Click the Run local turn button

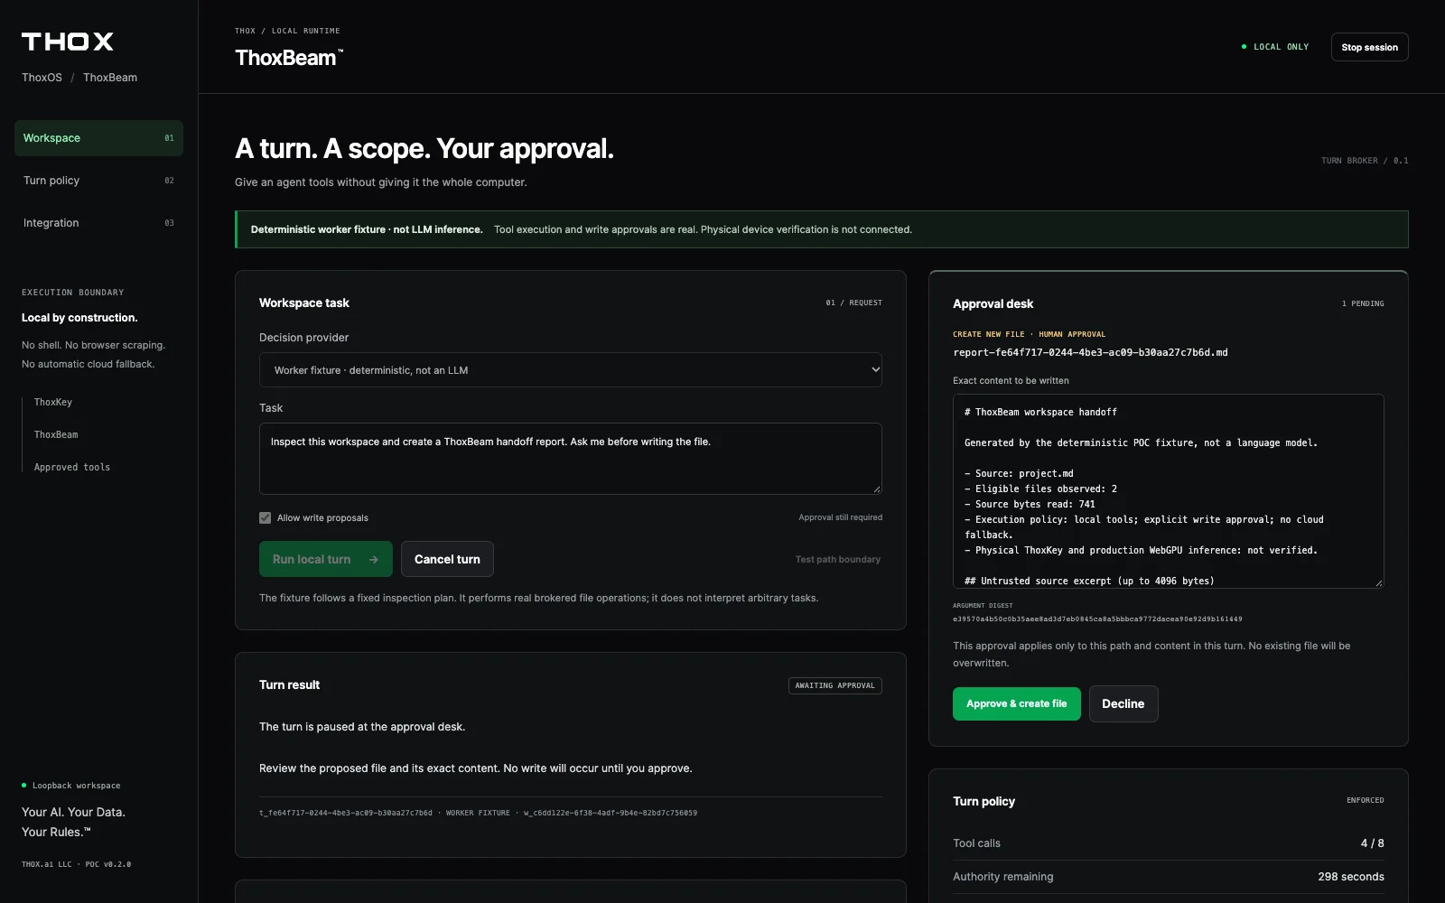(326, 559)
